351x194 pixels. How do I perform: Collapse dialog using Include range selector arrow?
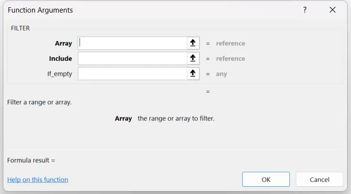point(193,58)
